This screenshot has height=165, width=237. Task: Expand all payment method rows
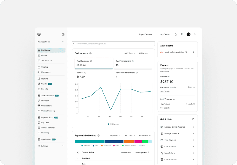pos(77,152)
